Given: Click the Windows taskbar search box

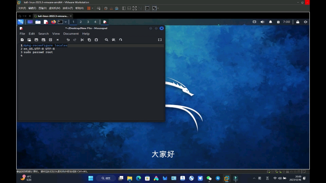Looking at the screenshot, I should [106, 178].
